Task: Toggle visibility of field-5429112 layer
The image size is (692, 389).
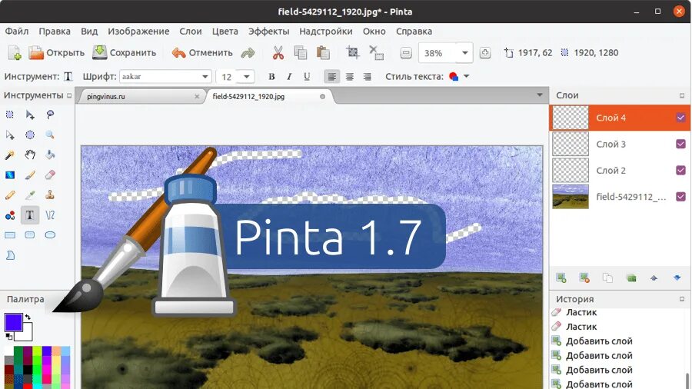Action: pos(680,197)
